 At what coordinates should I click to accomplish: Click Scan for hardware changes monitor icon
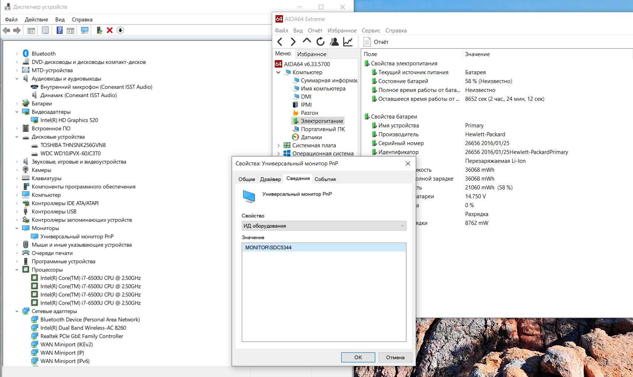[x=85, y=30]
